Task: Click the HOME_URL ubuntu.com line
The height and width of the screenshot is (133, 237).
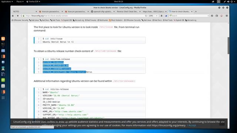Action: [x=63, y=112]
